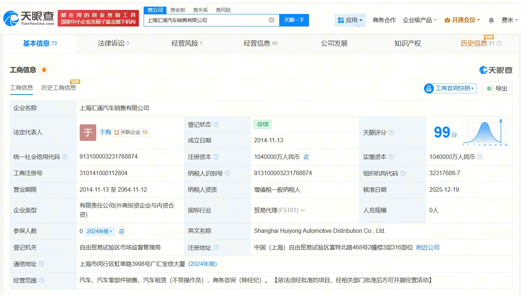The width and height of the screenshot is (521, 295).
Task: Click help icon beside 经营范围
Action: 42,280
